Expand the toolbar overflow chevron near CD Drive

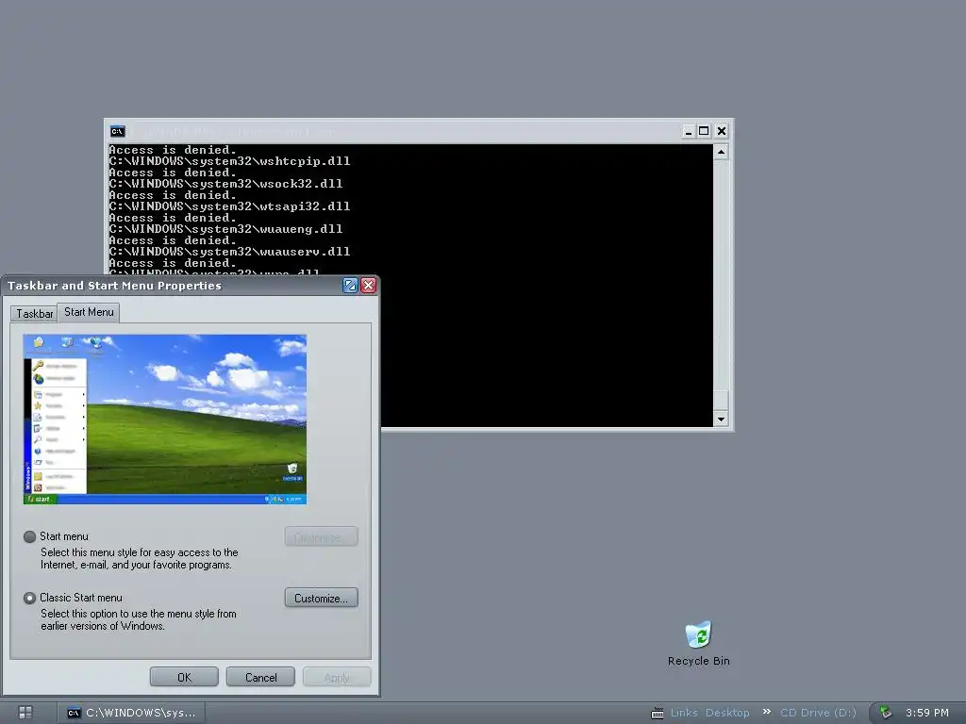(x=766, y=712)
